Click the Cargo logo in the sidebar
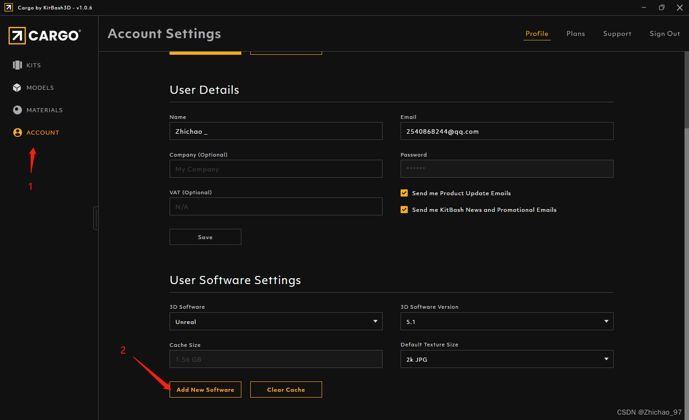The image size is (689, 420). (44, 35)
